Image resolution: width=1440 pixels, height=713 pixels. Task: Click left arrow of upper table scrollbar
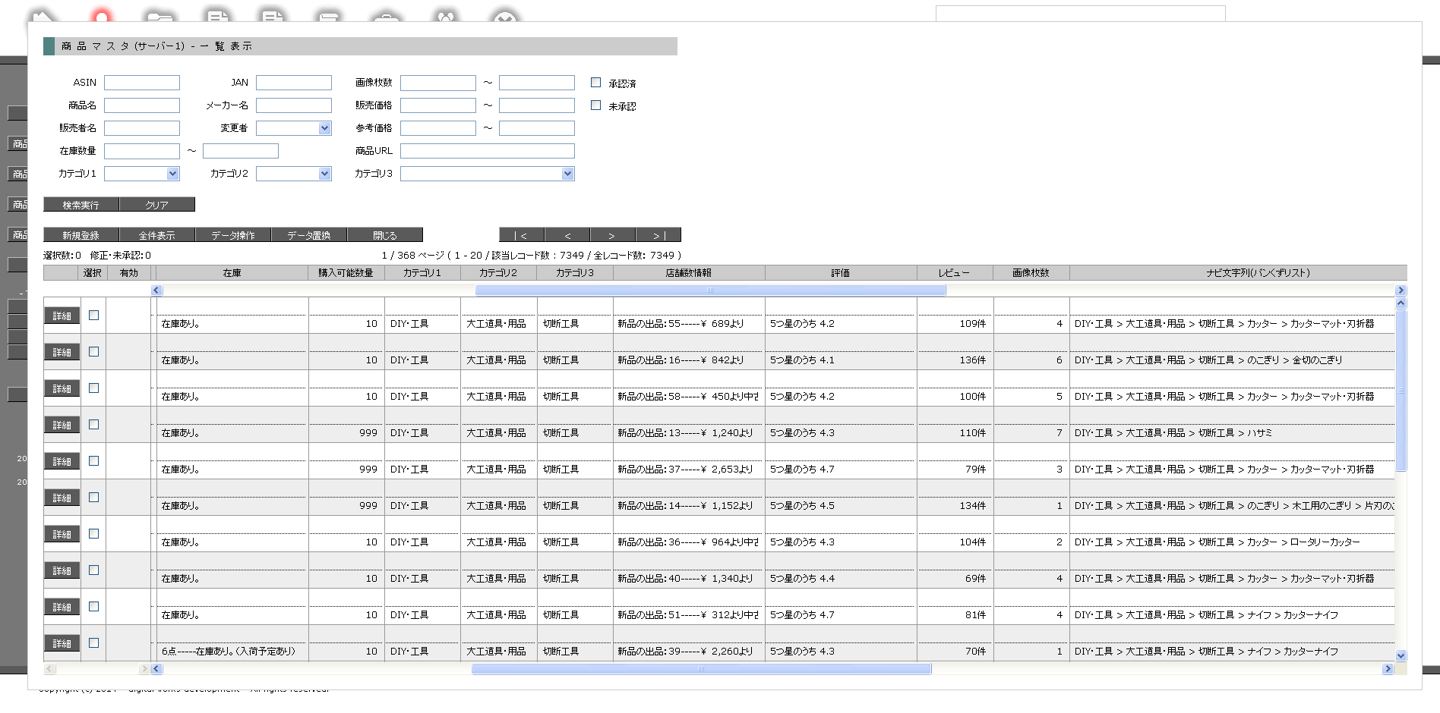pos(156,291)
